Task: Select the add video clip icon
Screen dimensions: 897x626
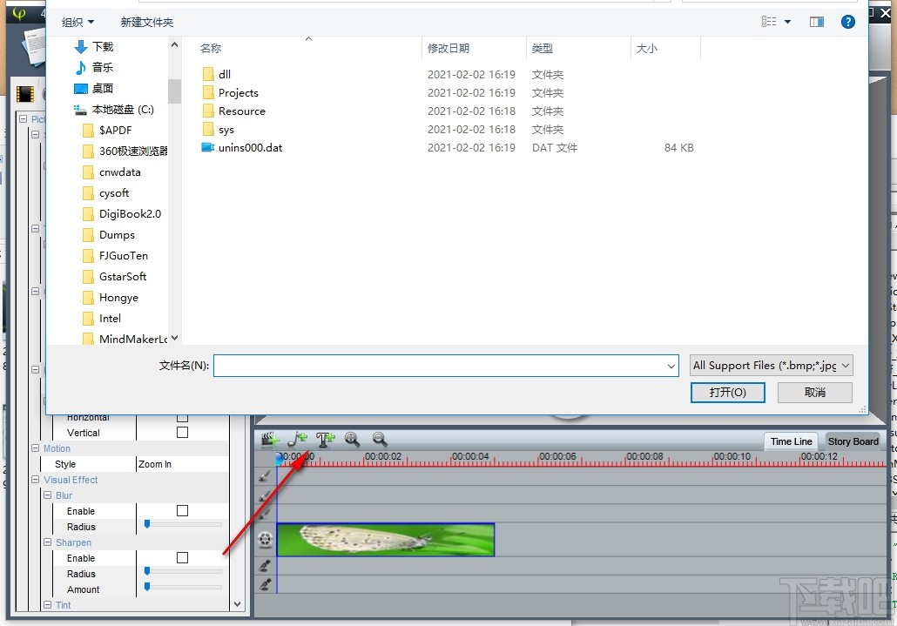Action: tap(268, 439)
